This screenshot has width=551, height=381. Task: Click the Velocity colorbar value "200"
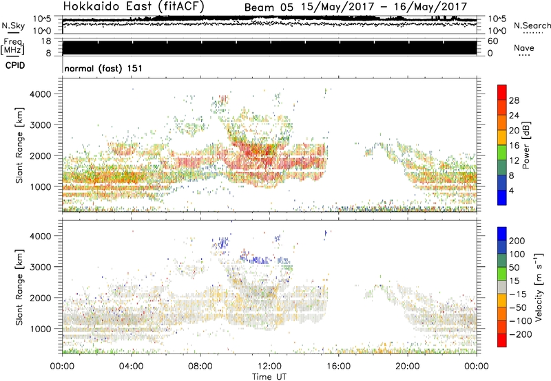[x=517, y=241]
